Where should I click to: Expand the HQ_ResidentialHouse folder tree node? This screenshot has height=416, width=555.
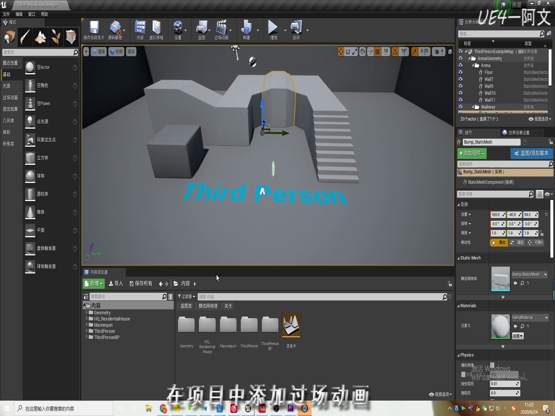pyautogui.click(x=87, y=319)
